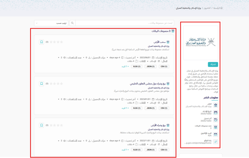Click the اشتراك subscribe button
This screenshot has height=158, width=249.
tap(213, 64)
